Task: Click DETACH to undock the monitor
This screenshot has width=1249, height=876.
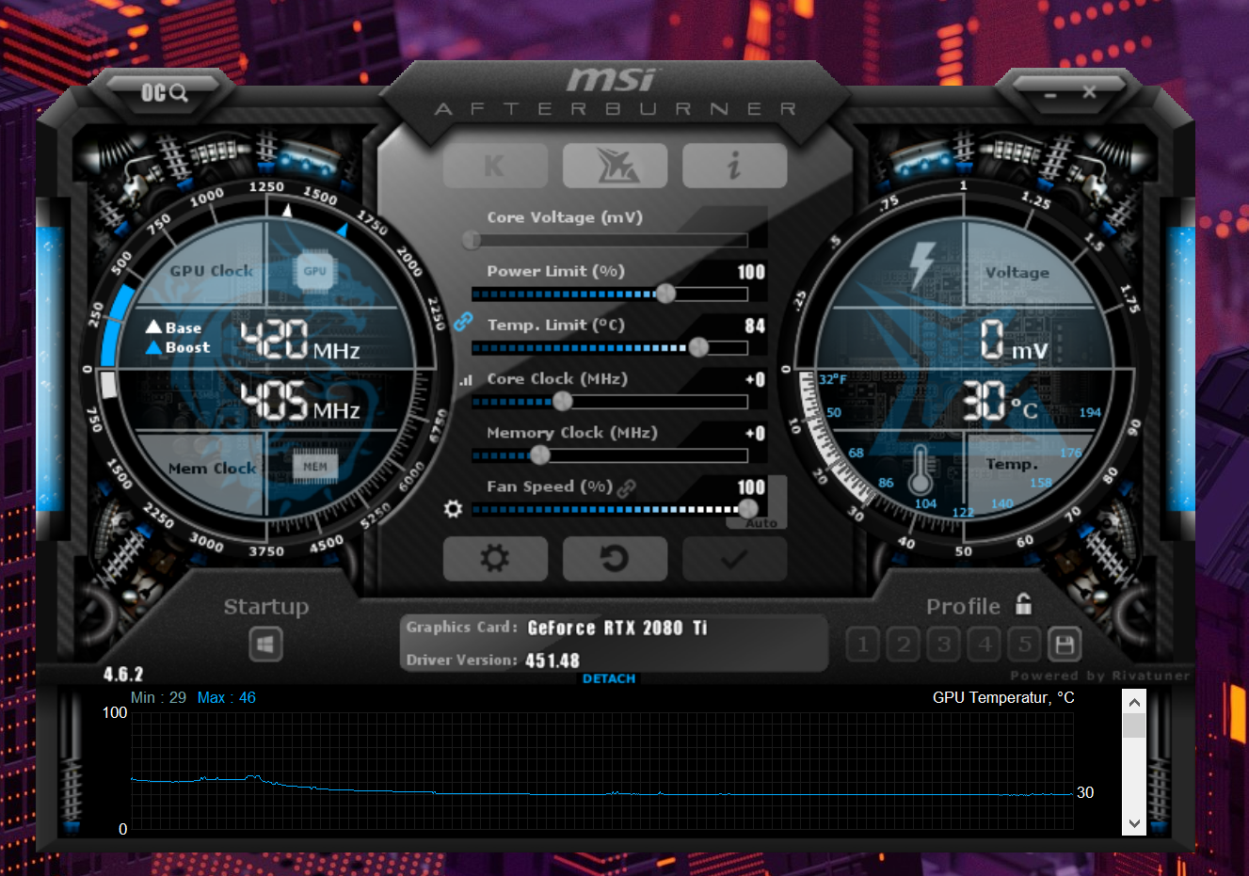Action: click(x=609, y=678)
